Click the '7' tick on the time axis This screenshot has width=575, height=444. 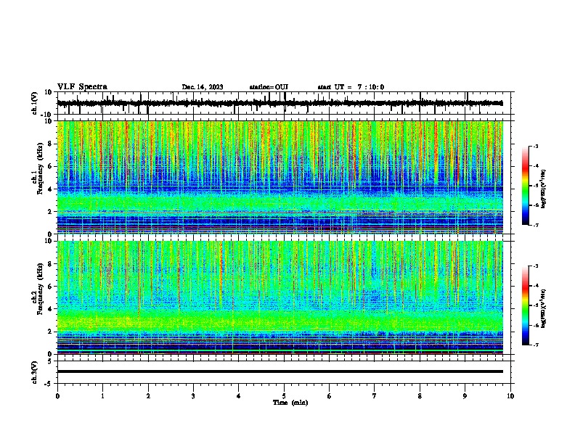pos(375,396)
